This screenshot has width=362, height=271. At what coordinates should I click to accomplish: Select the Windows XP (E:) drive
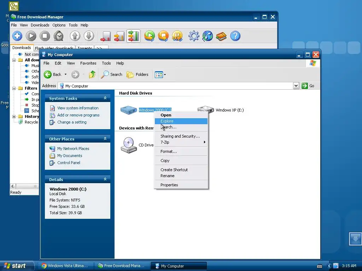pos(221,110)
